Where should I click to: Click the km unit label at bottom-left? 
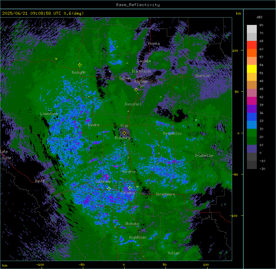(x=5, y=265)
